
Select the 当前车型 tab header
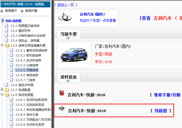coord(68,35)
